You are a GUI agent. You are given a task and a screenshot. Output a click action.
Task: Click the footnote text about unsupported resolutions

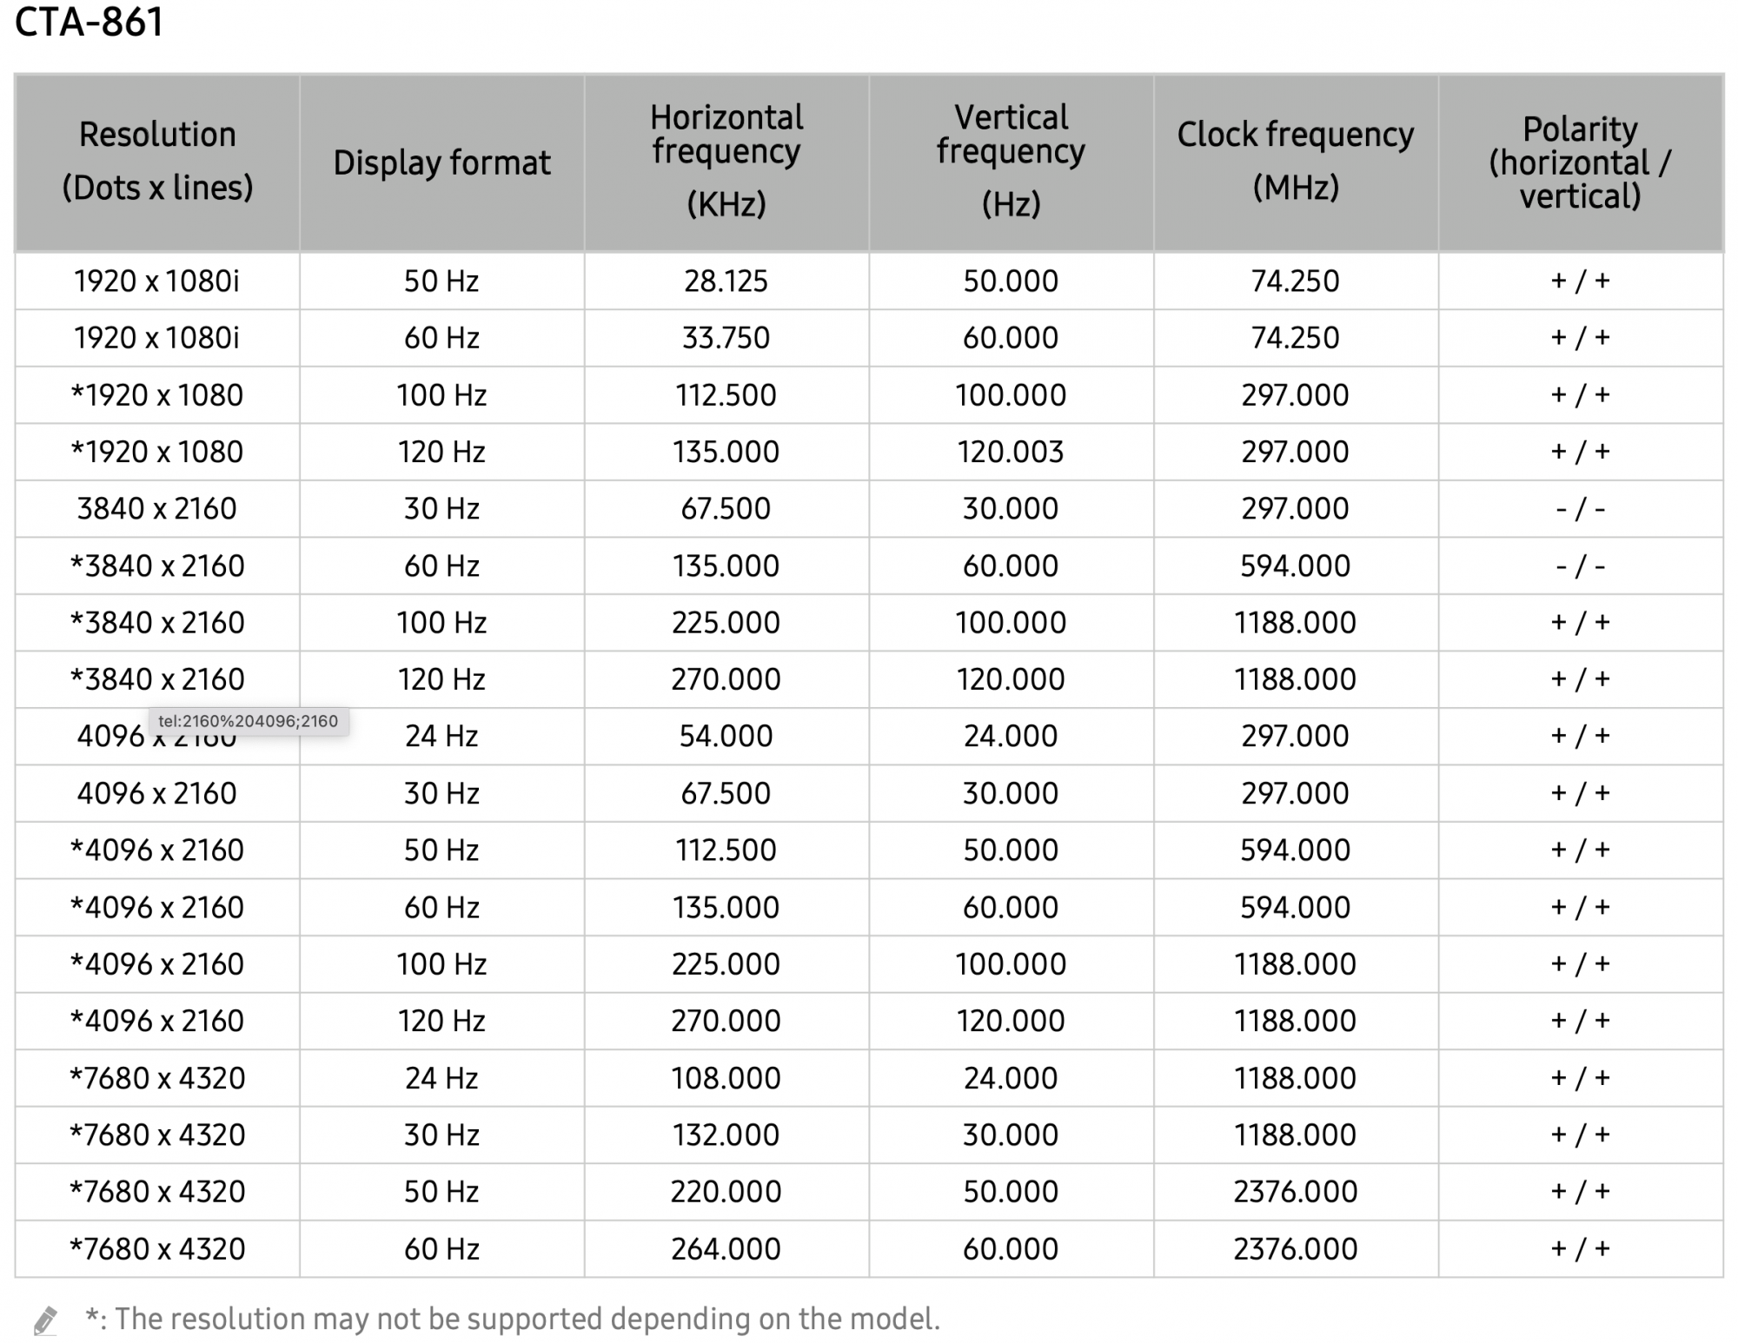tap(513, 1319)
